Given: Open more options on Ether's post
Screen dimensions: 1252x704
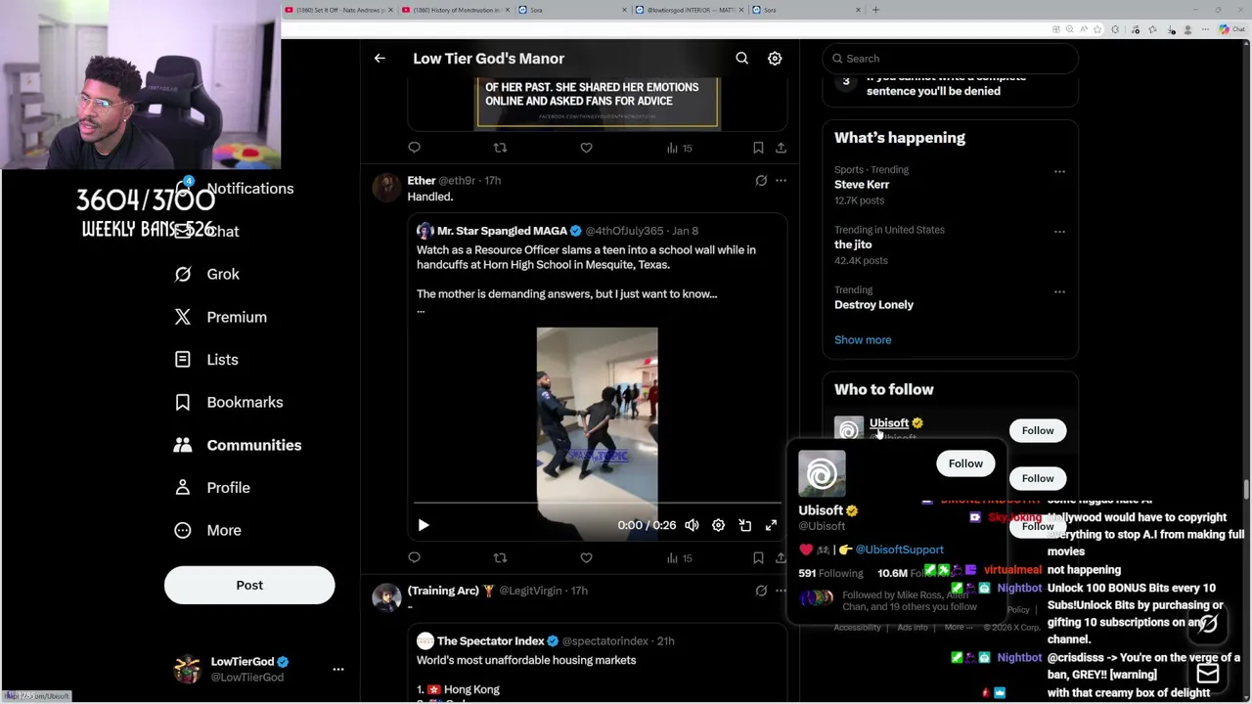Looking at the screenshot, I should point(781,180).
